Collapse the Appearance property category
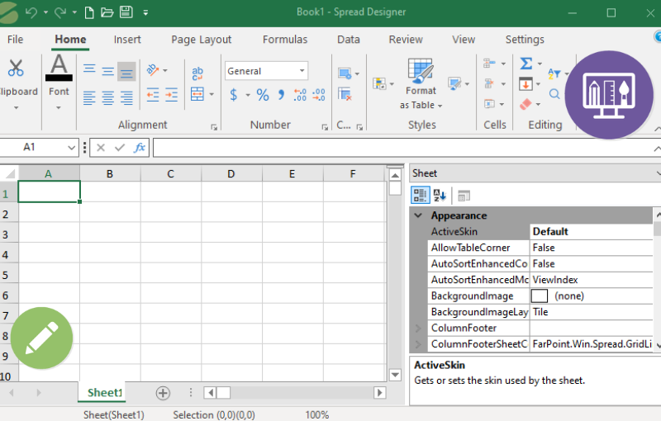 tap(418, 215)
